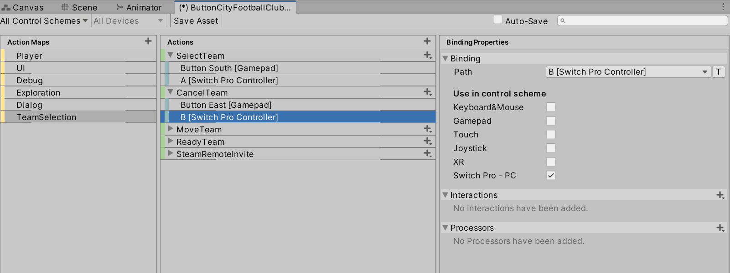Expand the MoveTeam action
The width and height of the screenshot is (730, 273).
tap(171, 129)
